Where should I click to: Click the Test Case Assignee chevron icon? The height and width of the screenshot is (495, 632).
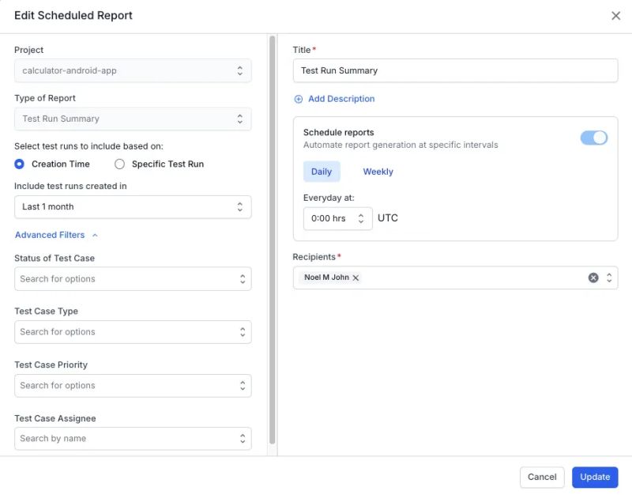pos(242,438)
